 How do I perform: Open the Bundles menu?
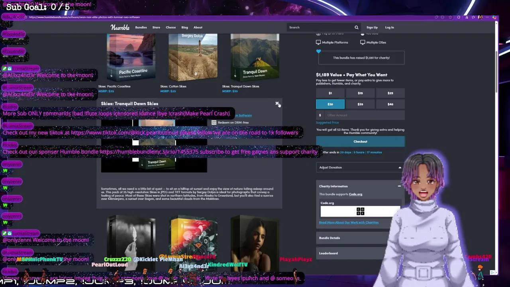click(141, 28)
